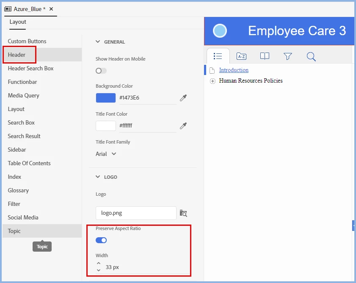Select Header in component list

42,55
